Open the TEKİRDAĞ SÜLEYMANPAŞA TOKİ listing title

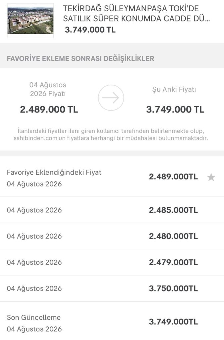point(136,13)
